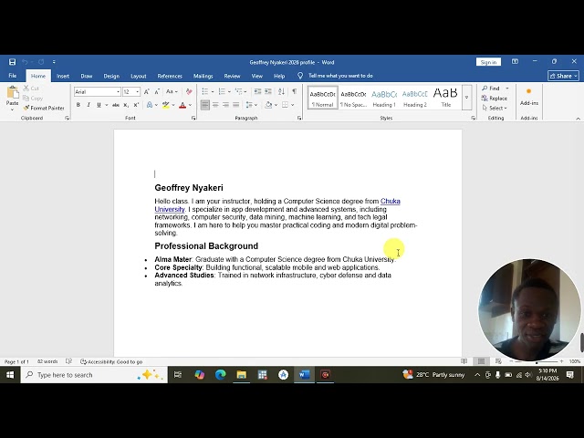Apply the Title style
Viewport: 584px width, 438px height.
[x=446, y=98]
